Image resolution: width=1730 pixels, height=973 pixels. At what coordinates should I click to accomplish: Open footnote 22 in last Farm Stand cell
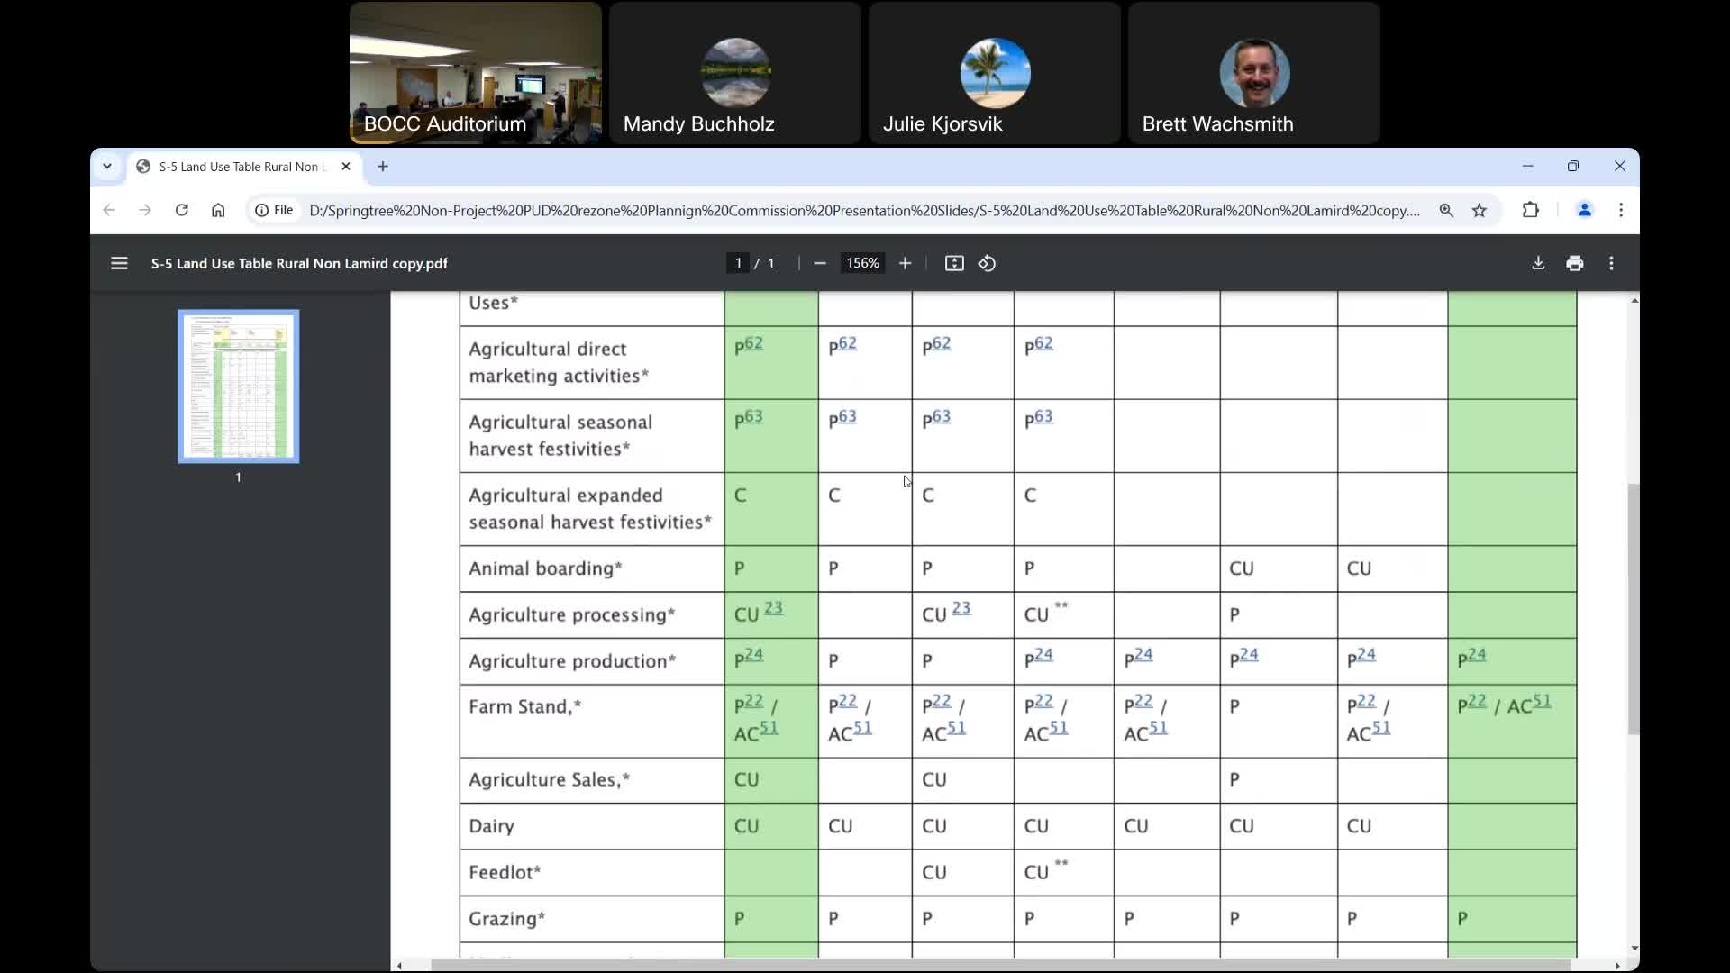1477,700
